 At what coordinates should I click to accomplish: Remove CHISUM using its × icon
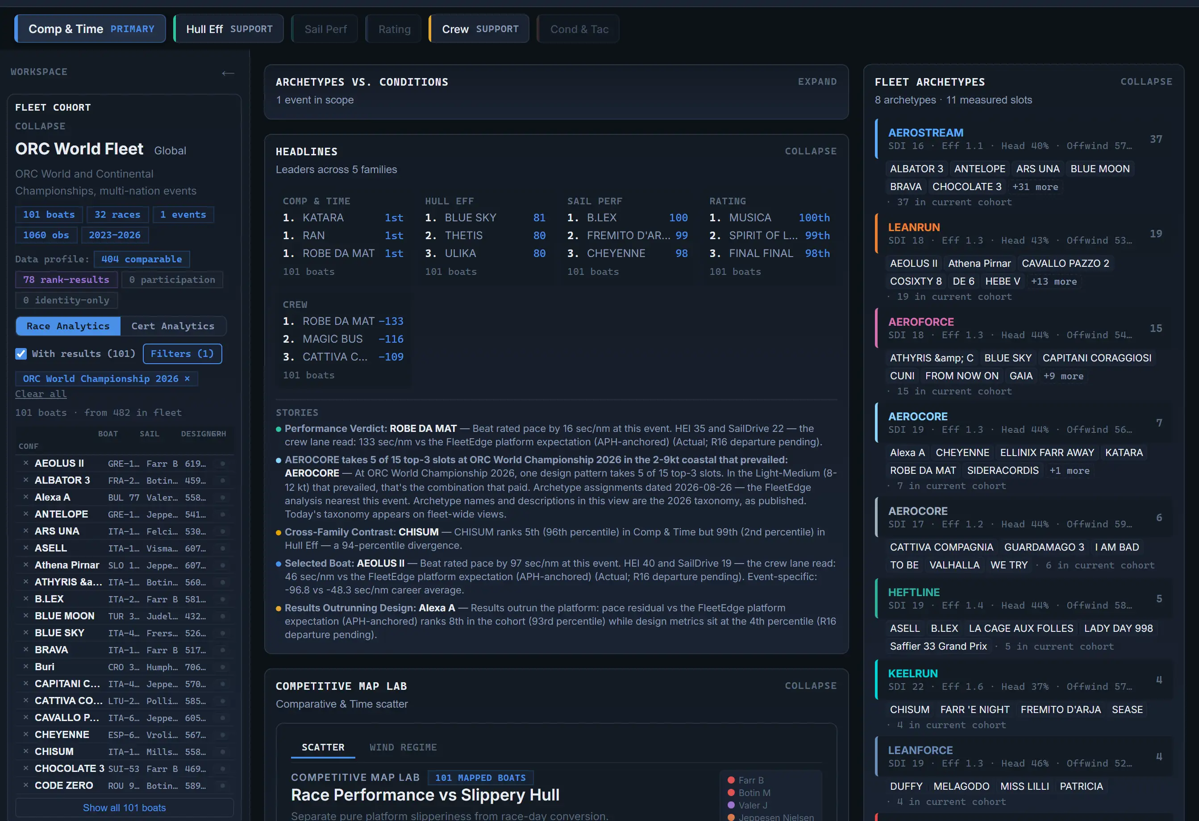pyautogui.click(x=26, y=751)
